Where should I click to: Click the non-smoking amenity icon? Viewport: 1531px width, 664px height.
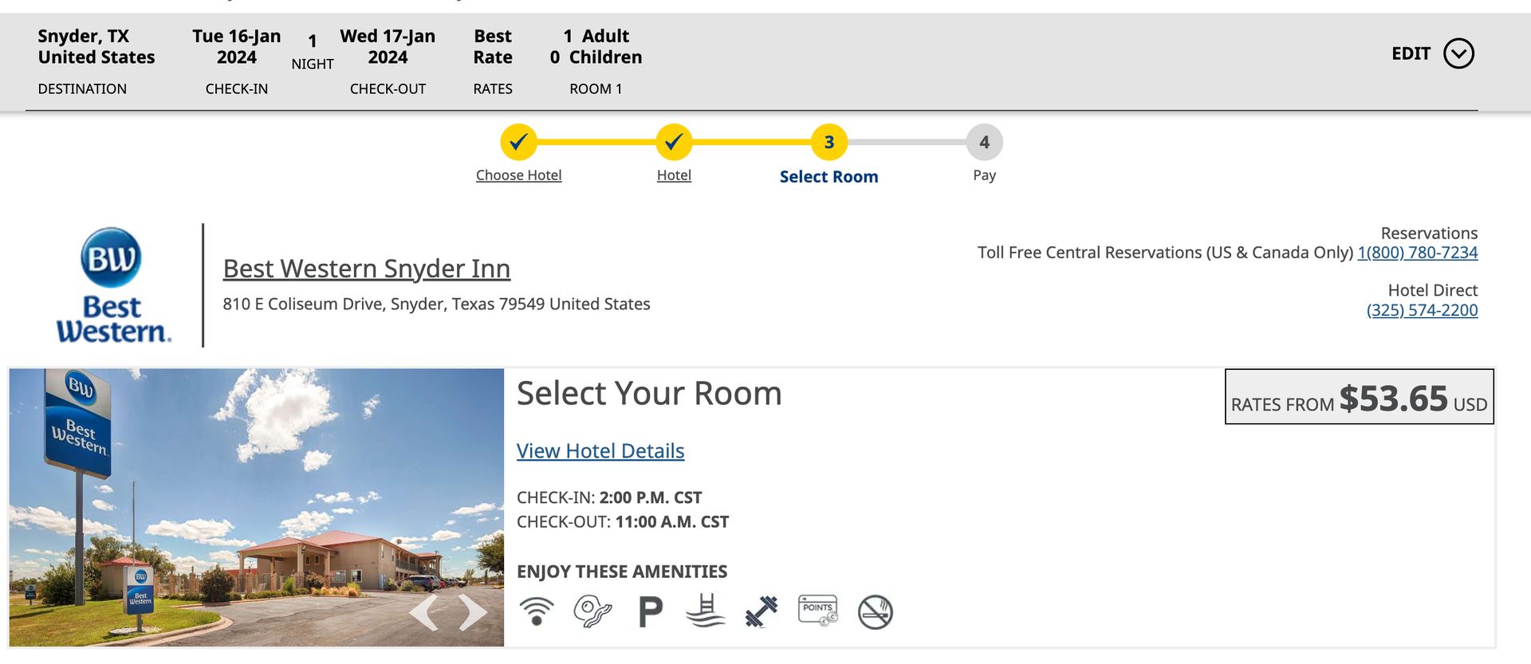(x=874, y=611)
